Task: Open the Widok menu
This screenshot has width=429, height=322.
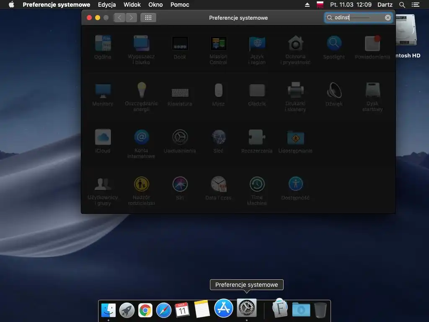Action: click(132, 5)
